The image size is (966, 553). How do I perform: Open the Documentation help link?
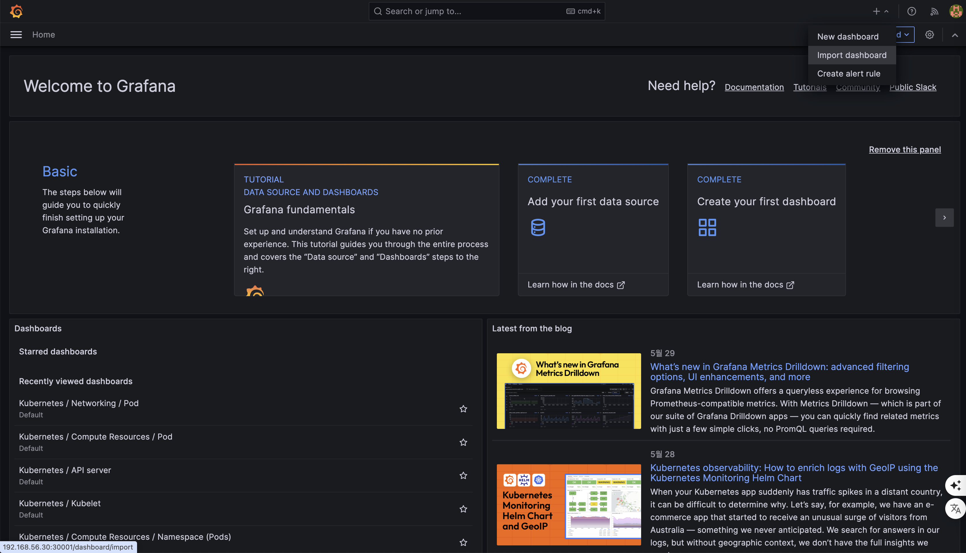coord(754,87)
